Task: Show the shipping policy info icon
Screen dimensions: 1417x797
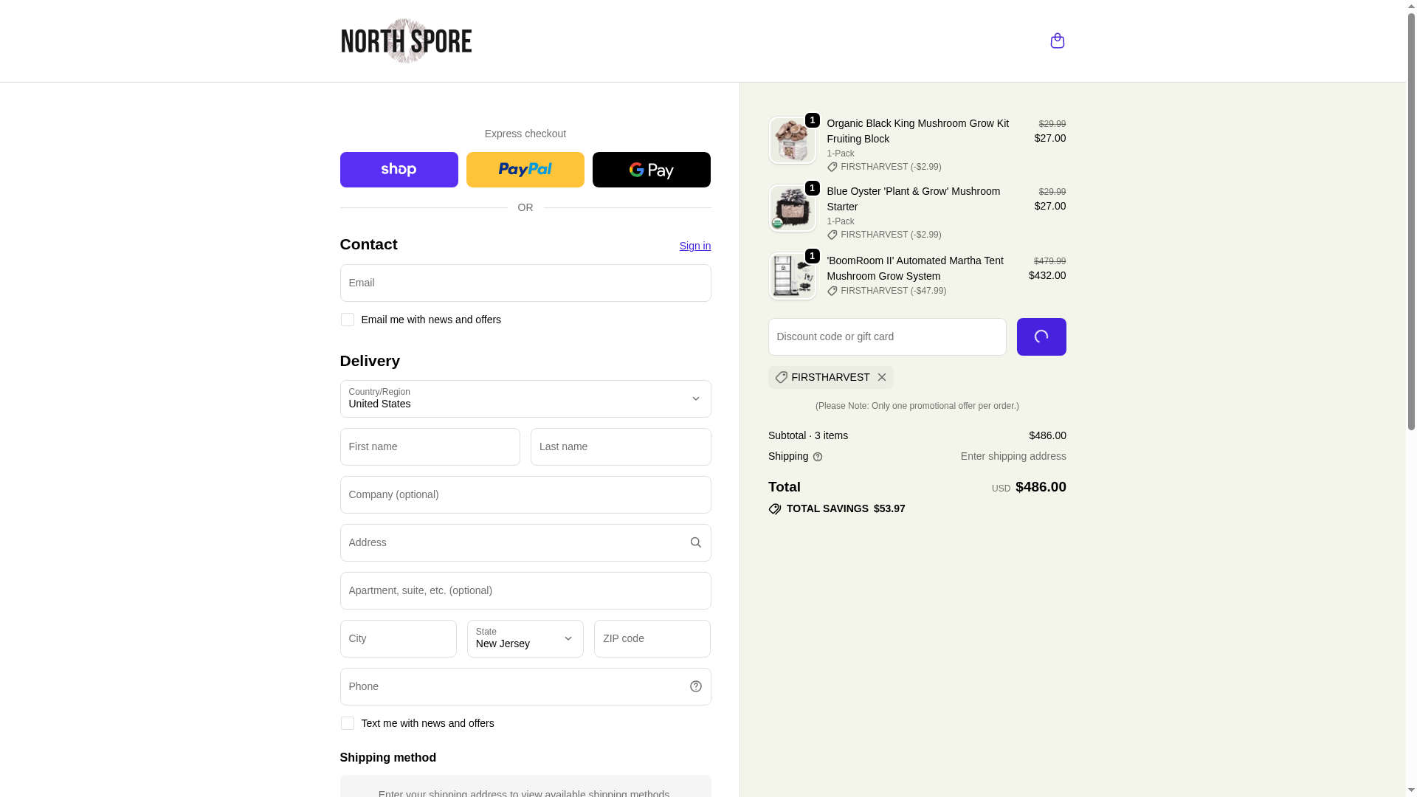Action: 817,457
